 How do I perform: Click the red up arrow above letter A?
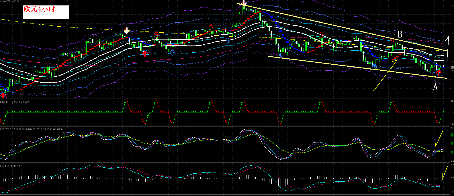coord(439,73)
